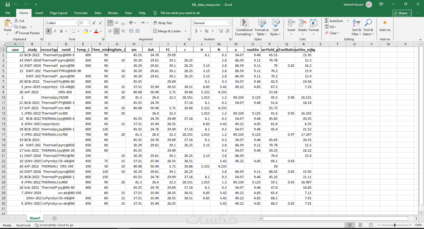Image resolution: width=424 pixels, height=229 pixels.
Task: Open the File menu
Action: (8, 13)
